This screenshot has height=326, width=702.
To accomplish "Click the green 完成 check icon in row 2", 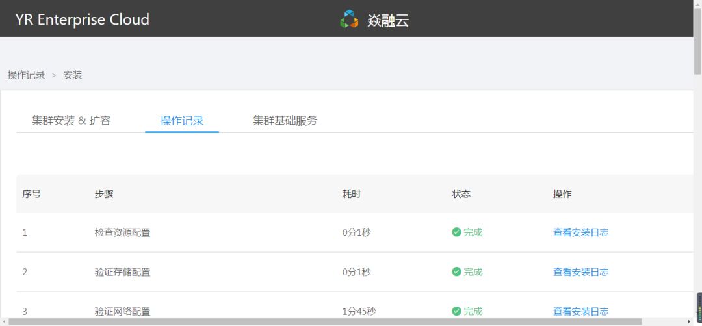I will pos(456,272).
